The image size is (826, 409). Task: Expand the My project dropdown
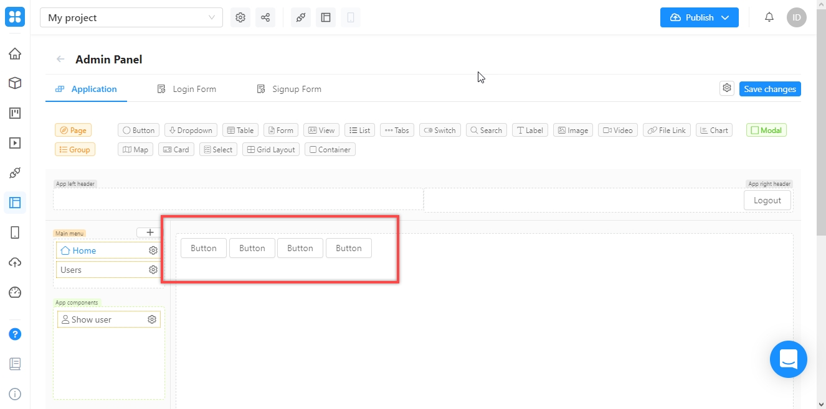131,18
